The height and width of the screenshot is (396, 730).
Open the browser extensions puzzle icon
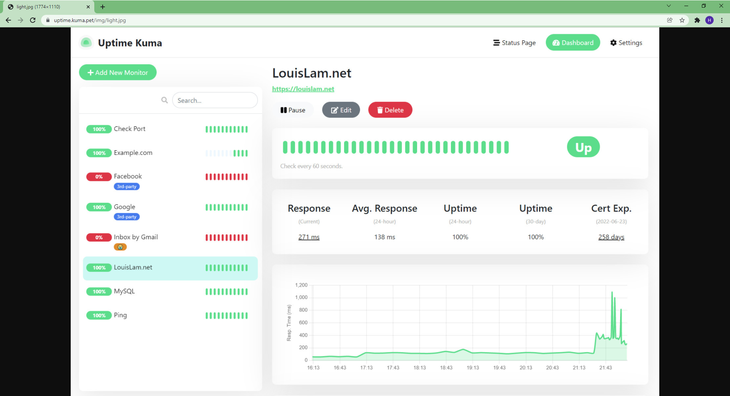point(697,20)
